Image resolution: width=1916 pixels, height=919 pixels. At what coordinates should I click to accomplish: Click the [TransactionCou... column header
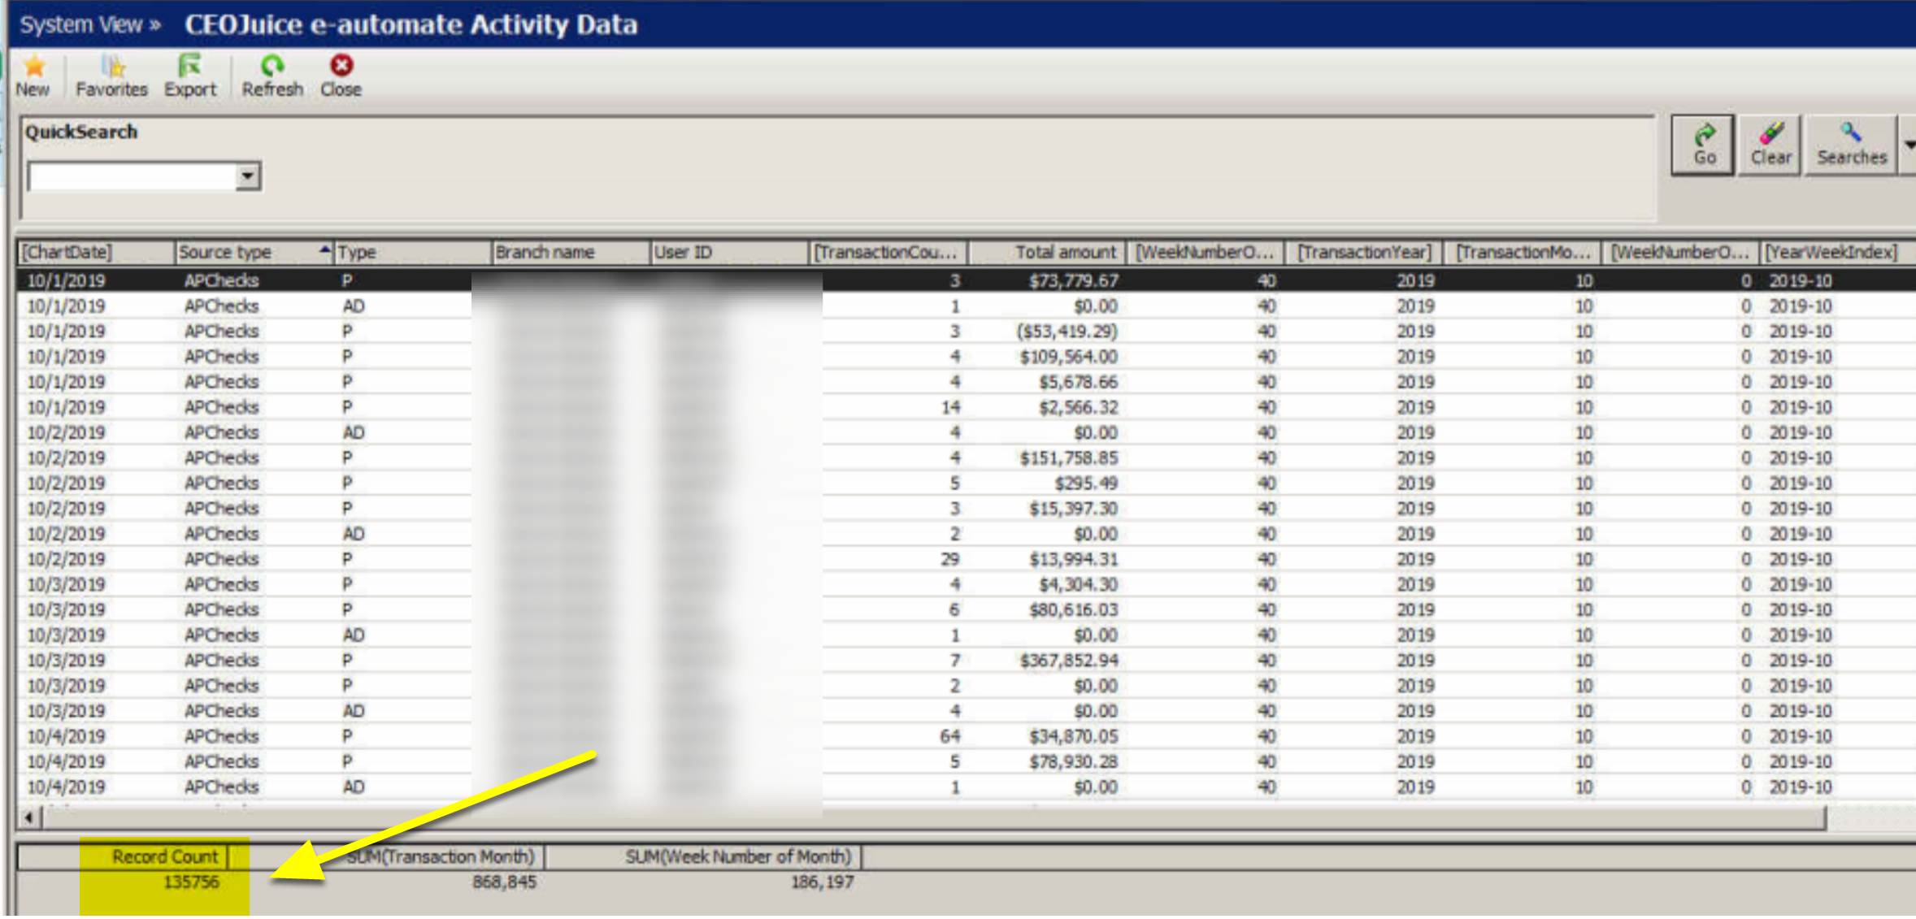click(888, 253)
